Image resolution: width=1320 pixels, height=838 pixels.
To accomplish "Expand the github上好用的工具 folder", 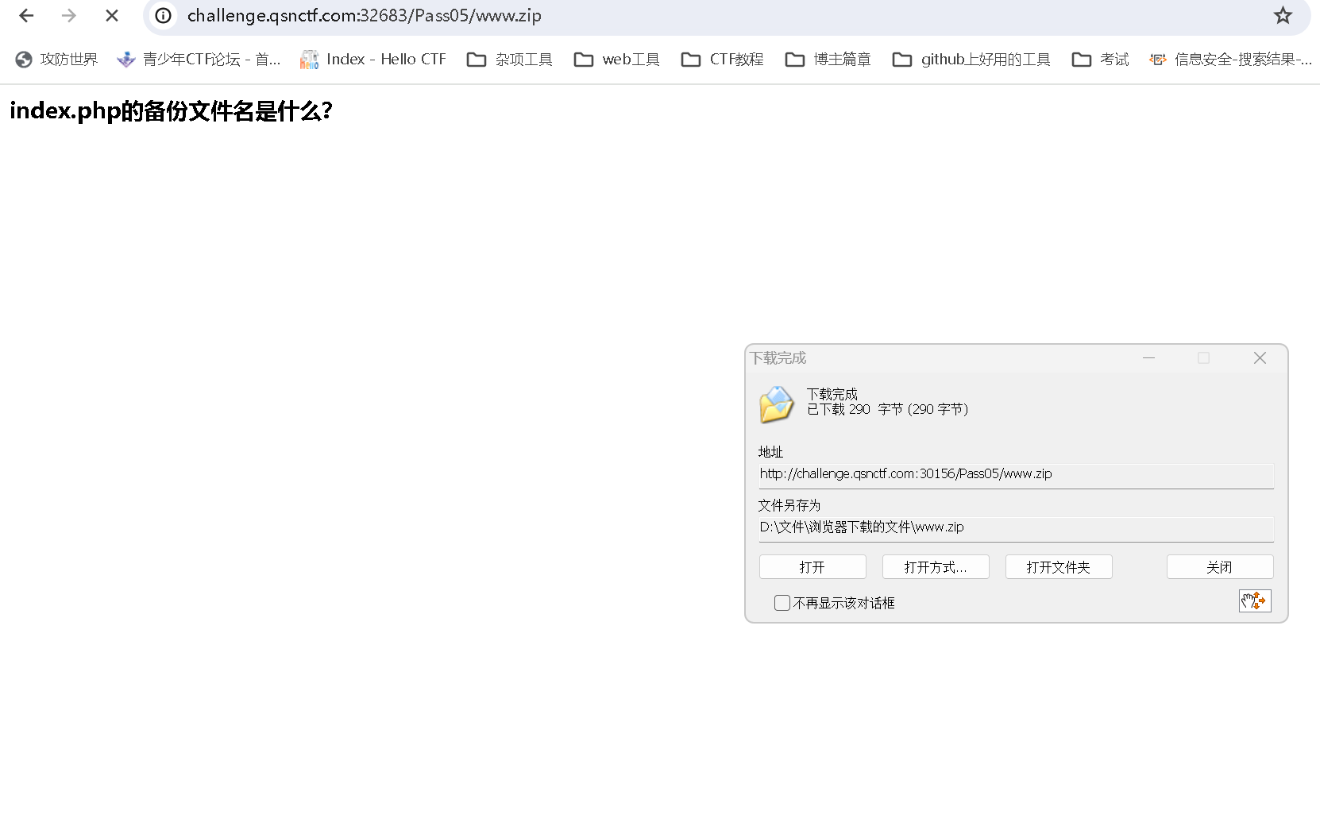I will 970,59.
